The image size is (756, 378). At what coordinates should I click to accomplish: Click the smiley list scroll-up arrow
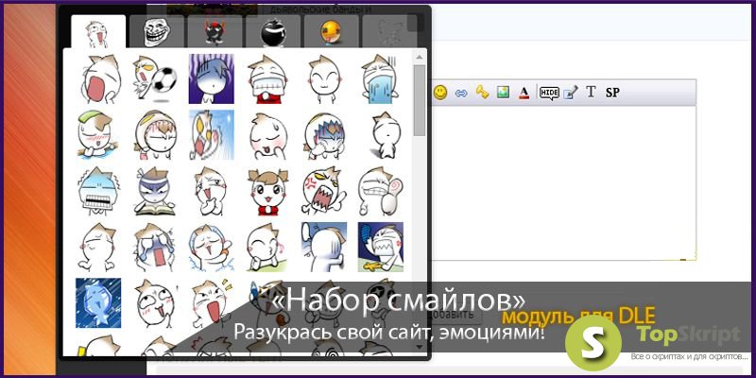(x=419, y=58)
